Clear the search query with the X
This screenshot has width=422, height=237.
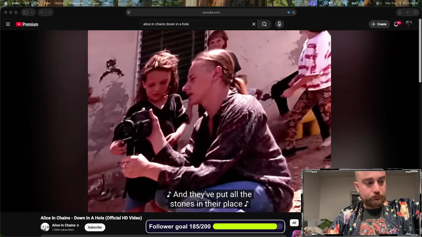coord(254,24)
